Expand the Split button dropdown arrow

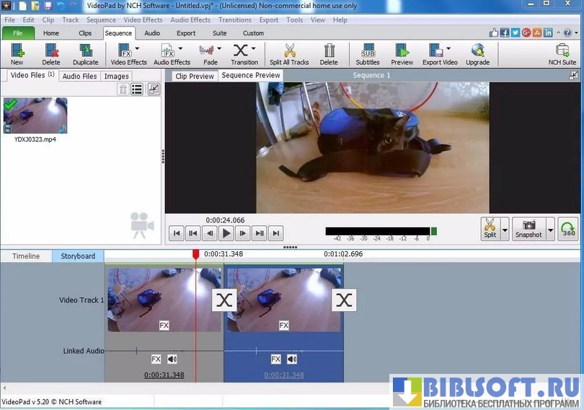tap(505, 230)
